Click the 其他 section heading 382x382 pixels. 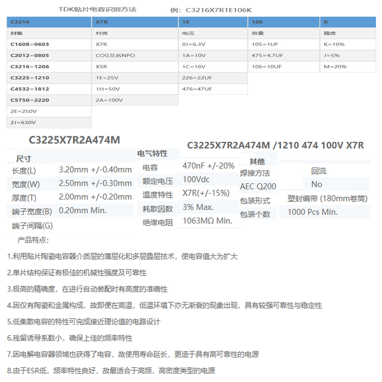coord(257,161)
